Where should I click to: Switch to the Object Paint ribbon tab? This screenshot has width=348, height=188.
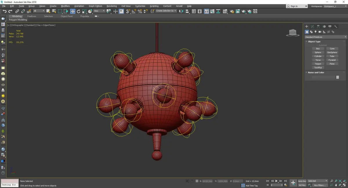67,16
